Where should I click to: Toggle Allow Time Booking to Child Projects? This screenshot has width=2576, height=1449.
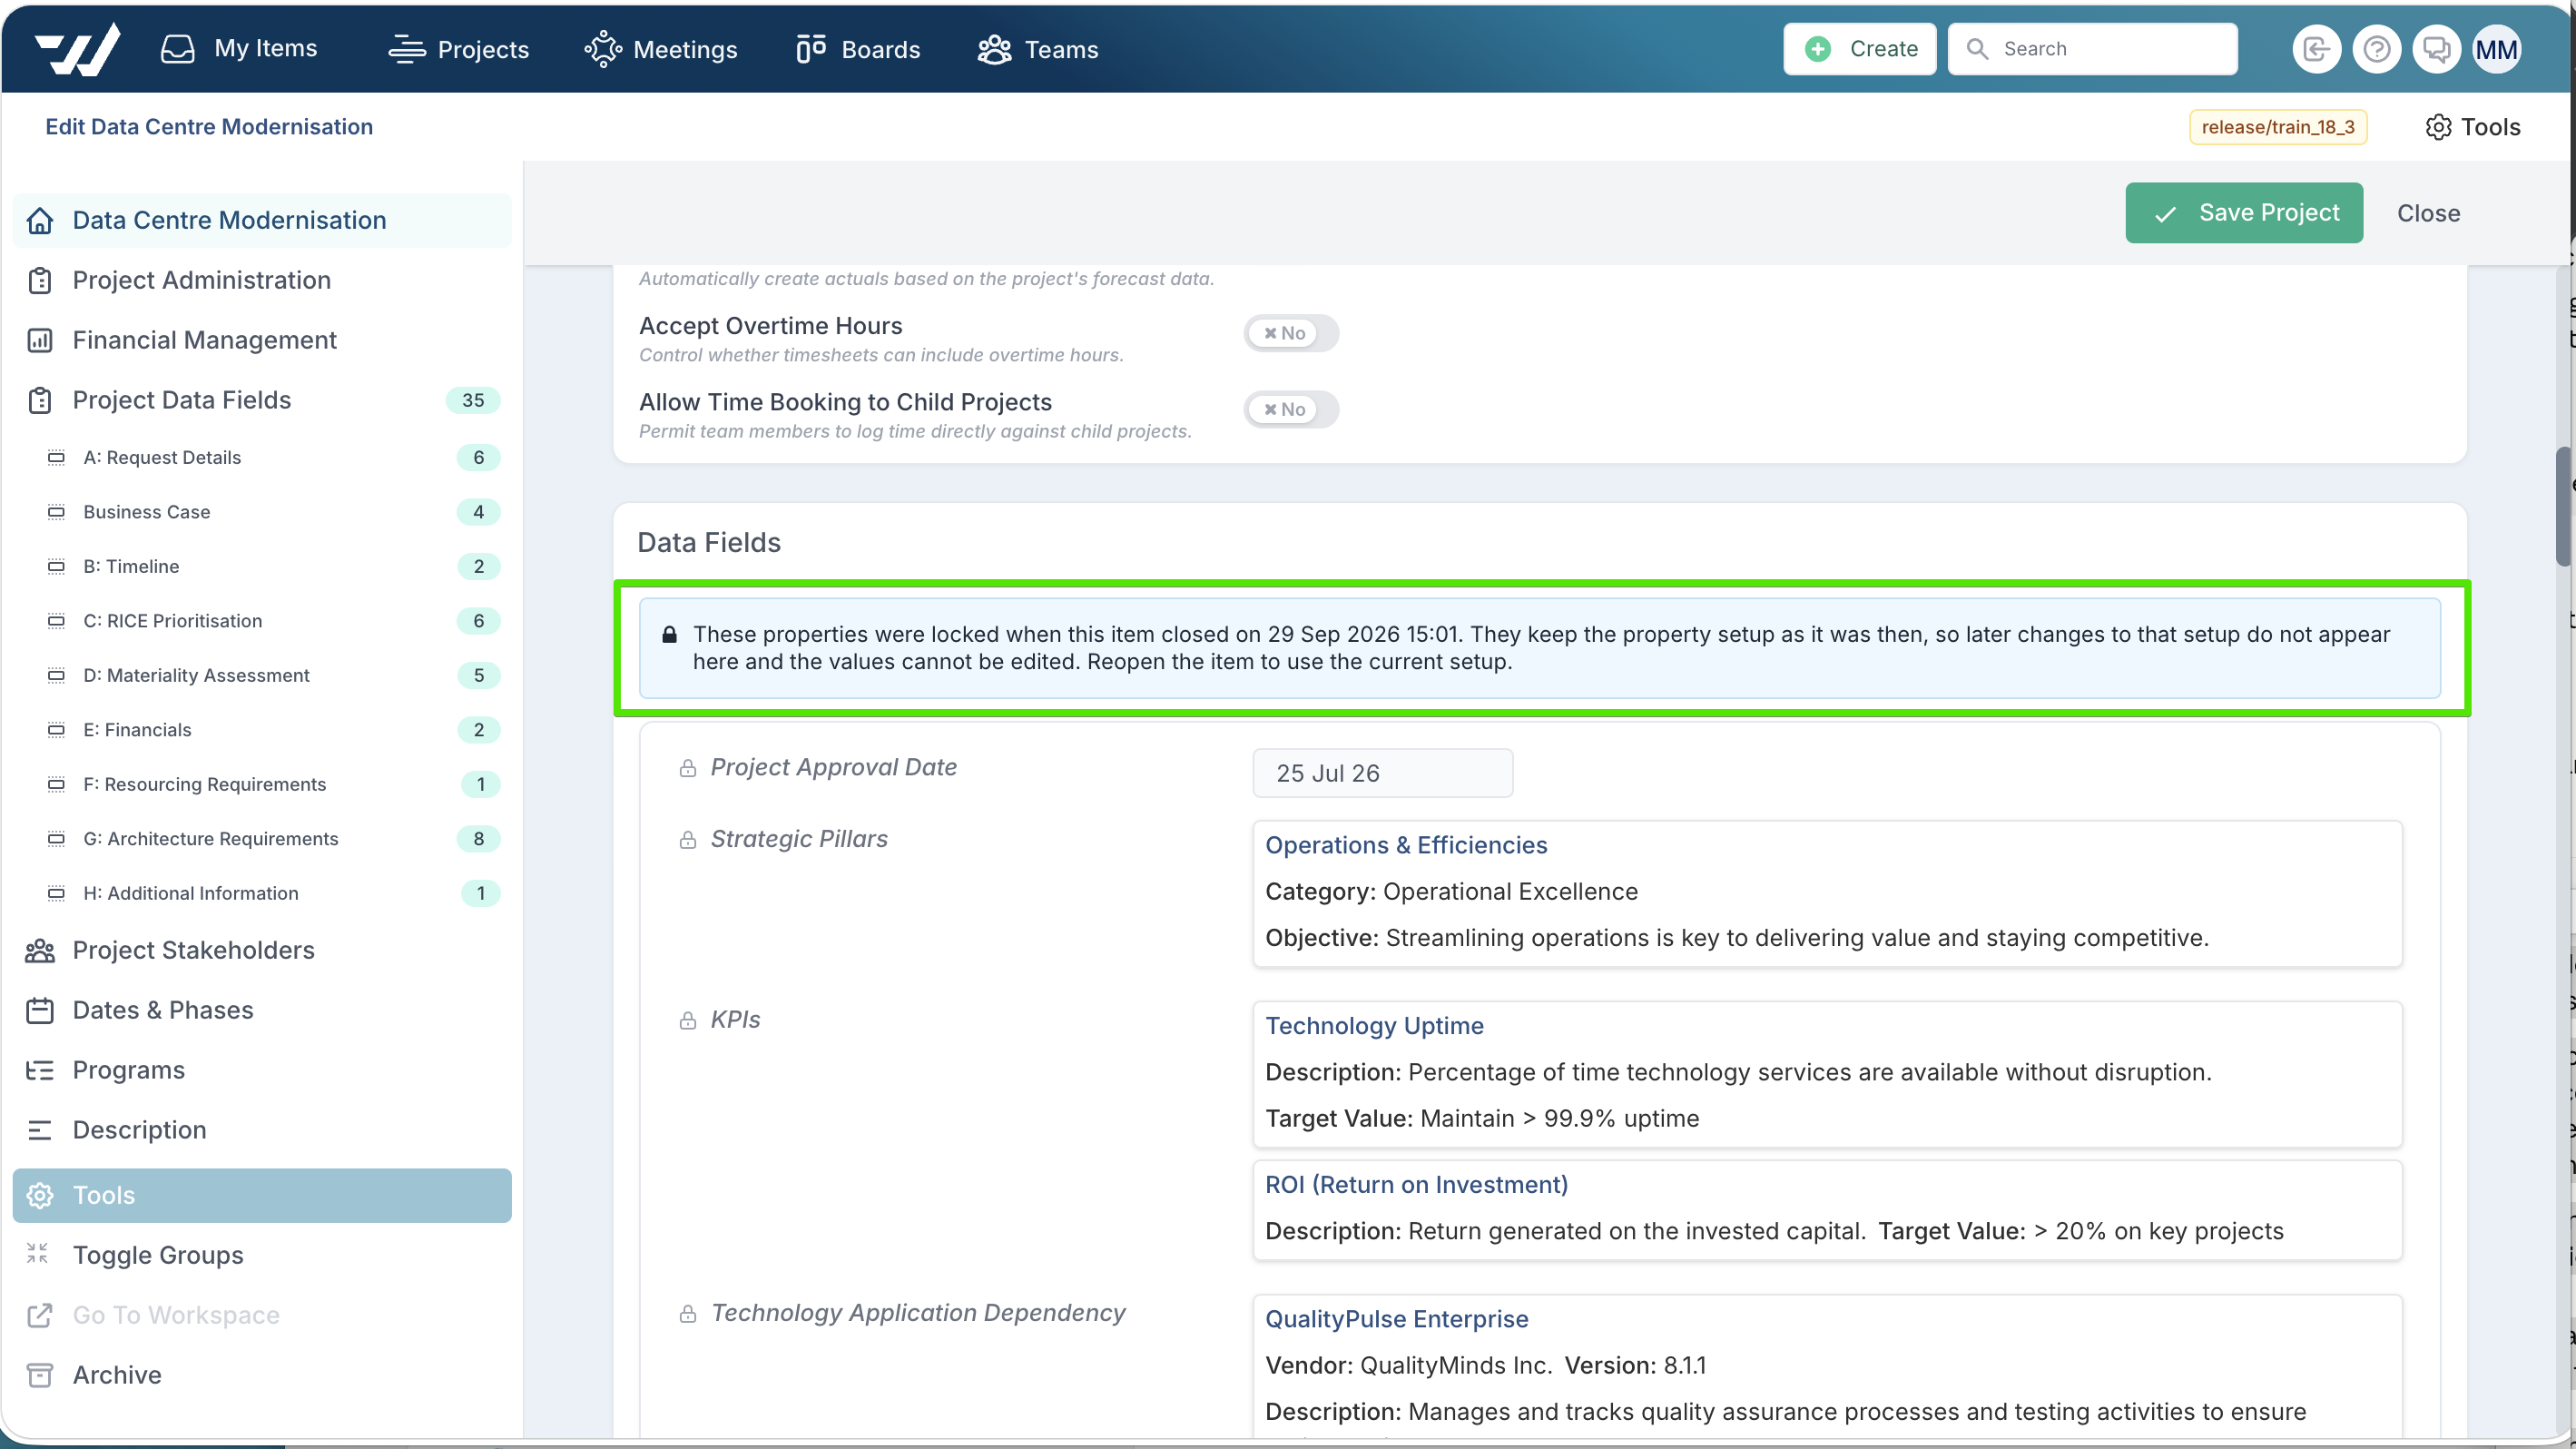1290,409
